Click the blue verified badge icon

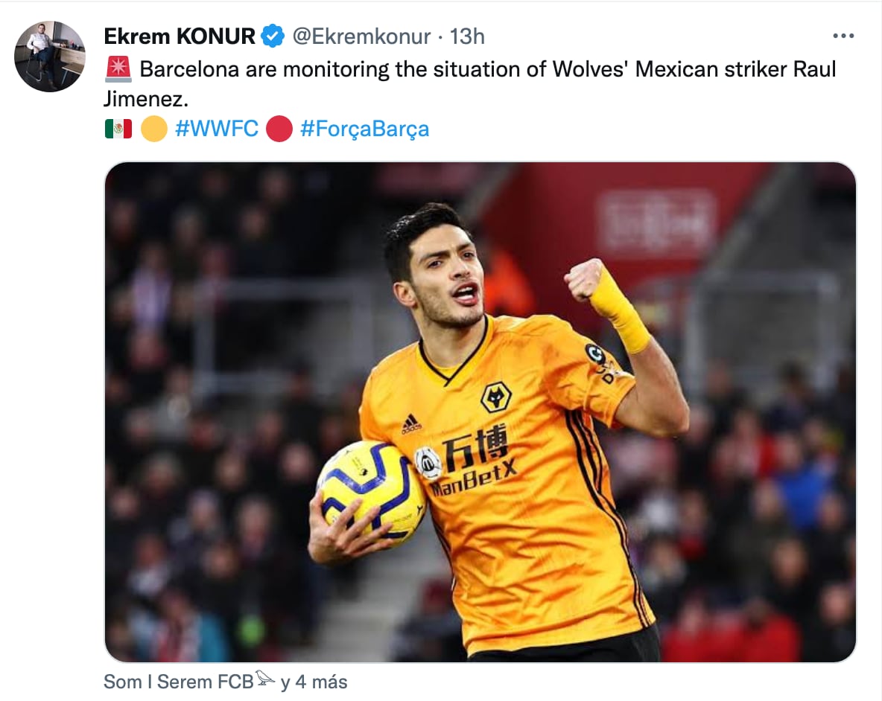[274, 36]
